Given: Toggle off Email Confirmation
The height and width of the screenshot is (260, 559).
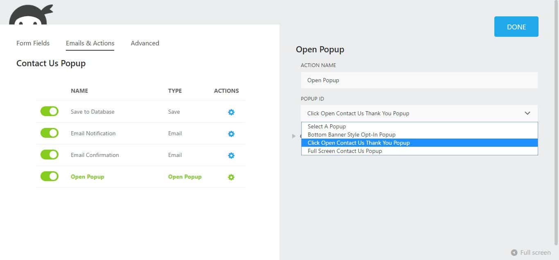Looking at the screenshot, I should tap(49, 155).
